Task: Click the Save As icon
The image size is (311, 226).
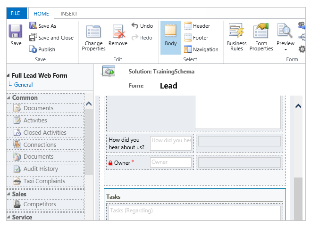Action: 33,25
